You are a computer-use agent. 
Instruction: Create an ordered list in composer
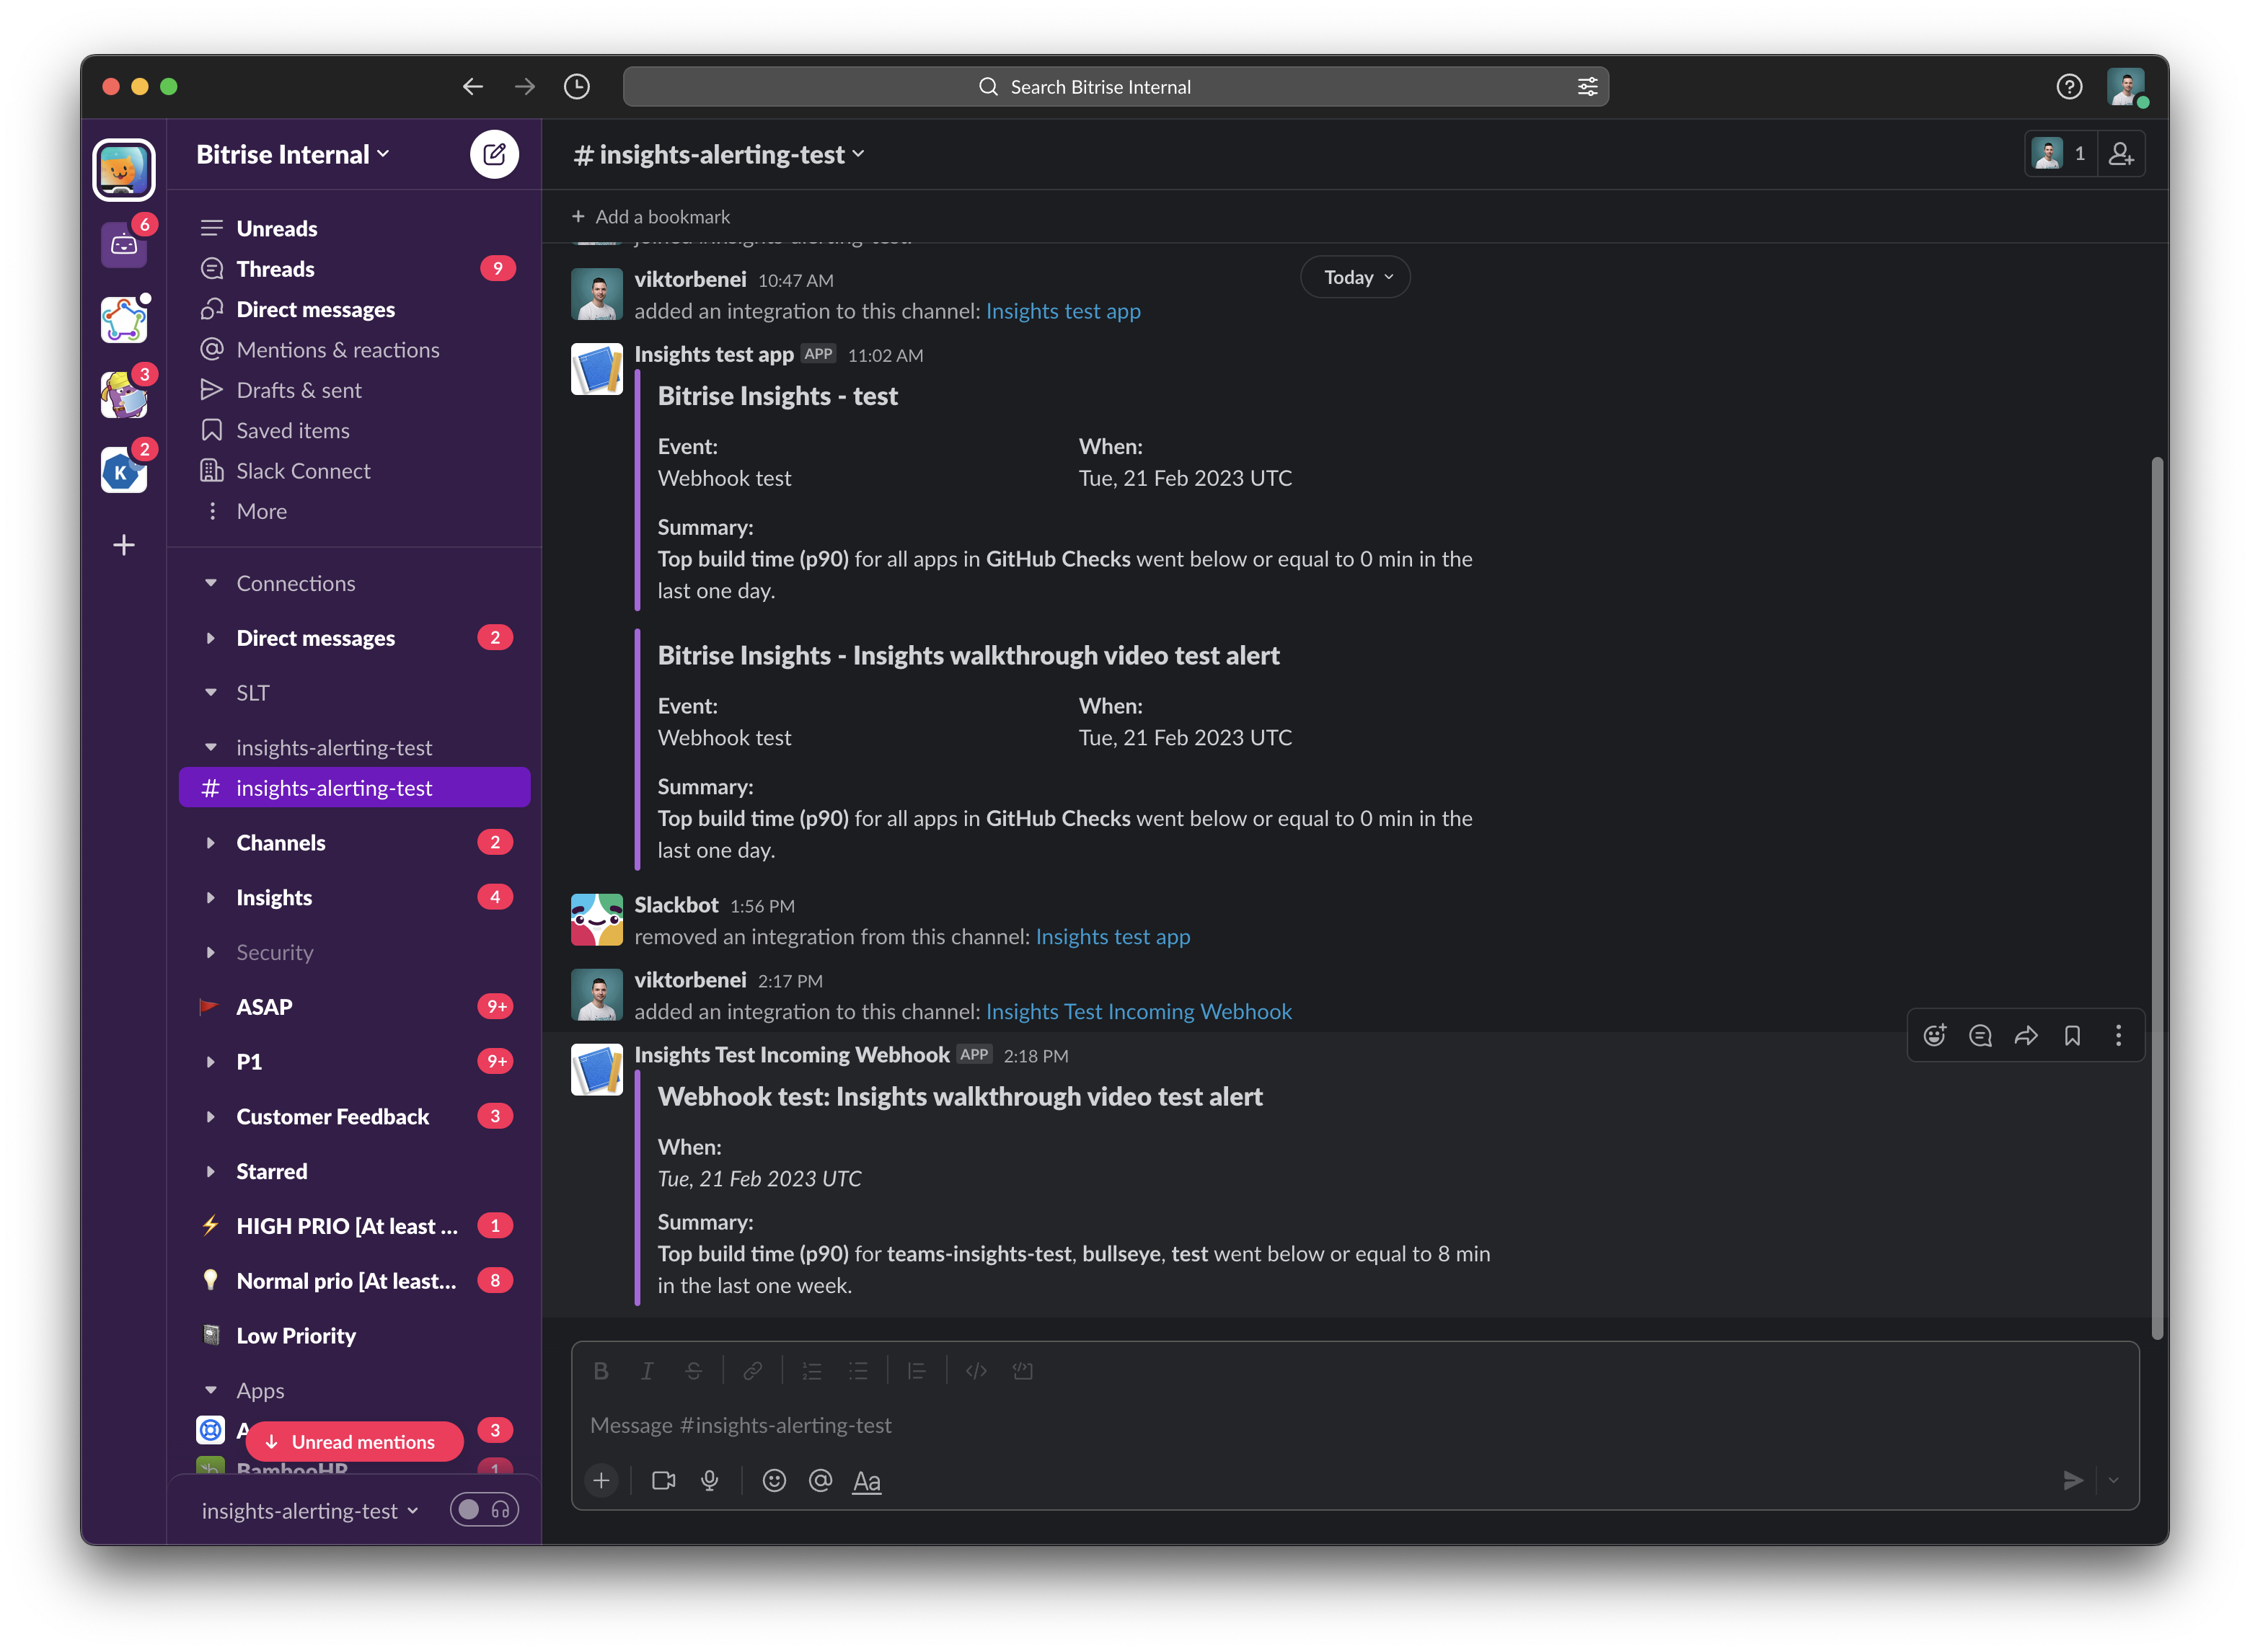click(x=811, y=1371)
